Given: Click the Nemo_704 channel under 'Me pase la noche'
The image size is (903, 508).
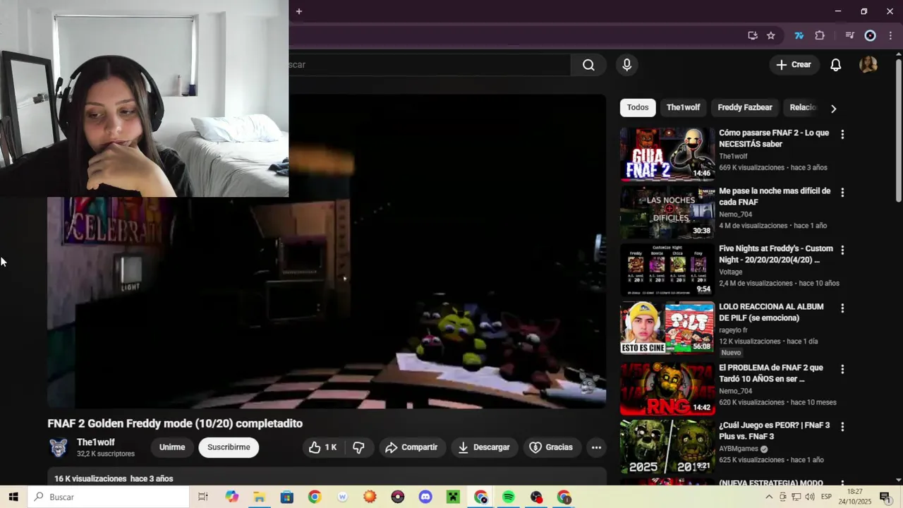Looking at the screenshot, I should [x=735, y=214].
